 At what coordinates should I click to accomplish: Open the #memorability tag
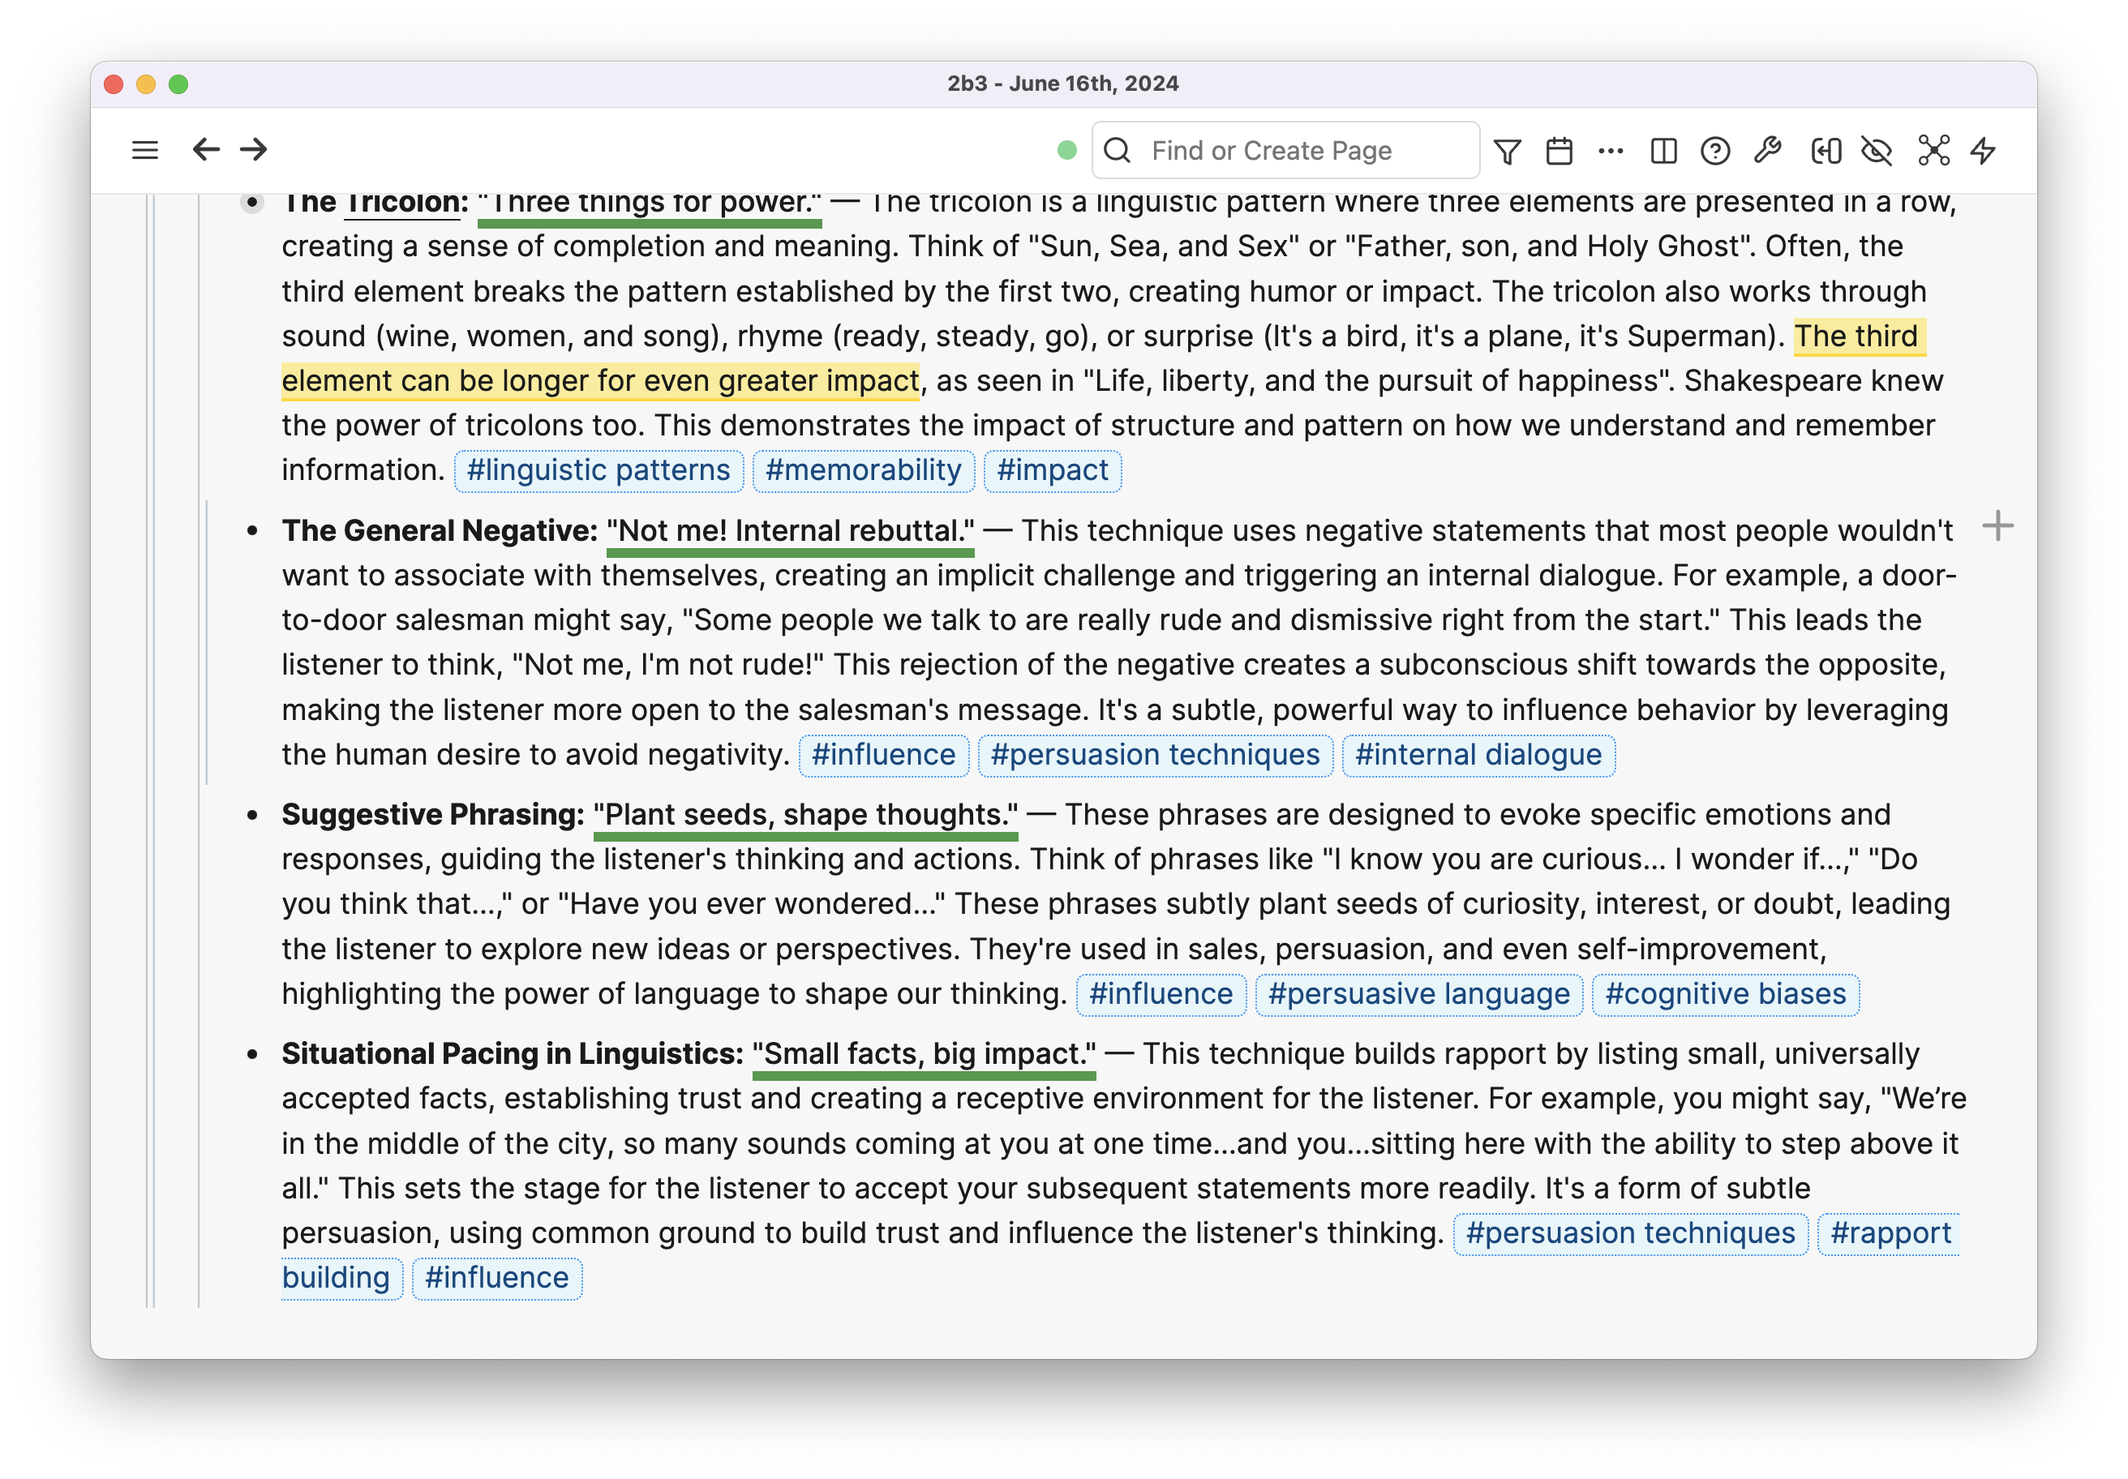[864, 471]
